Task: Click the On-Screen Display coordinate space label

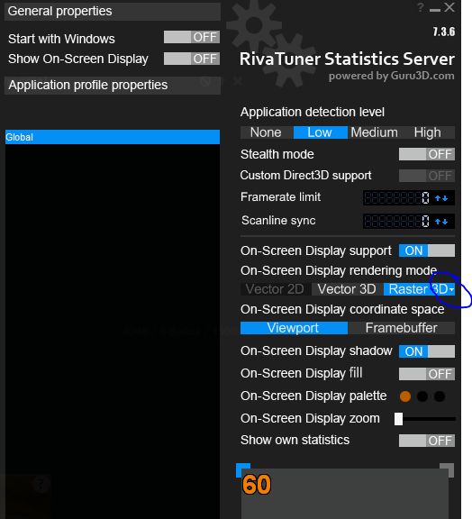Action: [342, 309]
